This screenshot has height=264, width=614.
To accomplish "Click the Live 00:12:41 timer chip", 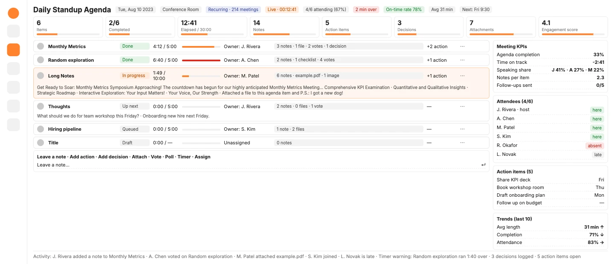I will (x=281, y=9).
